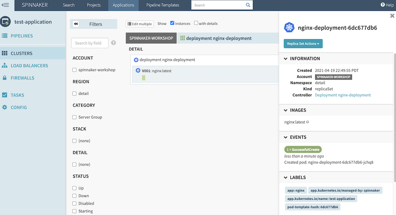Click the details panel vertical scrollbar
The height and width of the screenshot is (215, 396).
(x=395, y=117)
